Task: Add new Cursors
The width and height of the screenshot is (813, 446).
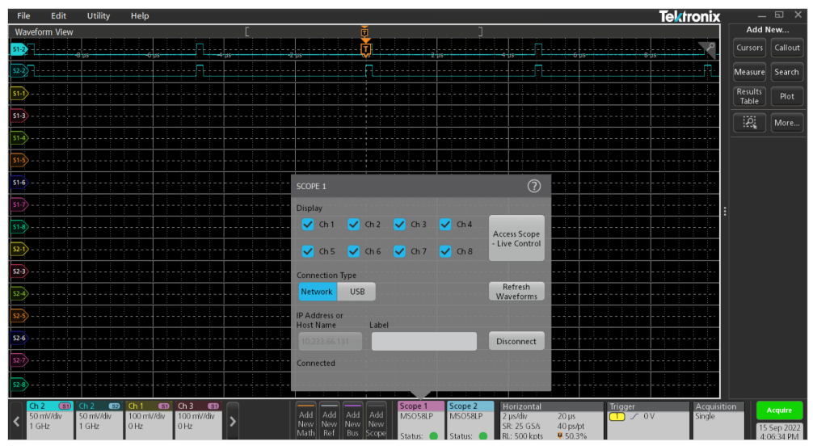Action: [749, 48]
